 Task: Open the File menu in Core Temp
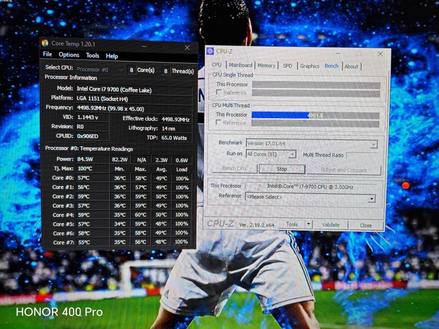[48, 54]
